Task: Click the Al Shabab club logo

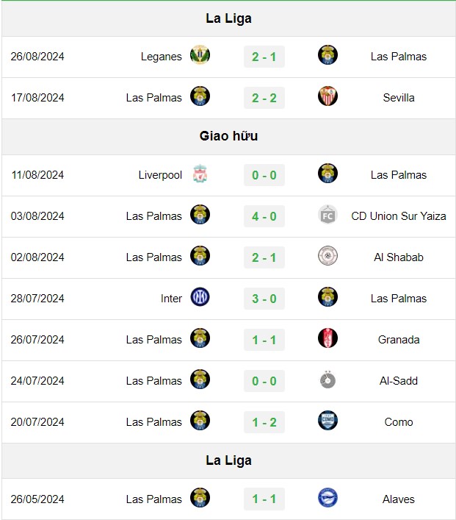Action: pos(327,256)
